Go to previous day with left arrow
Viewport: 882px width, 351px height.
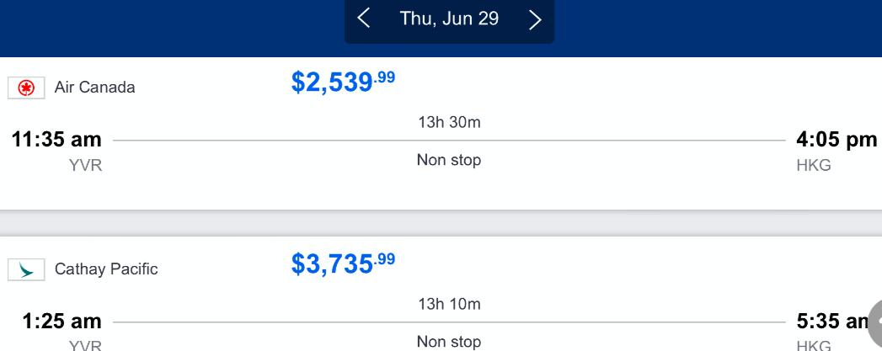click(x=364, y=19)
